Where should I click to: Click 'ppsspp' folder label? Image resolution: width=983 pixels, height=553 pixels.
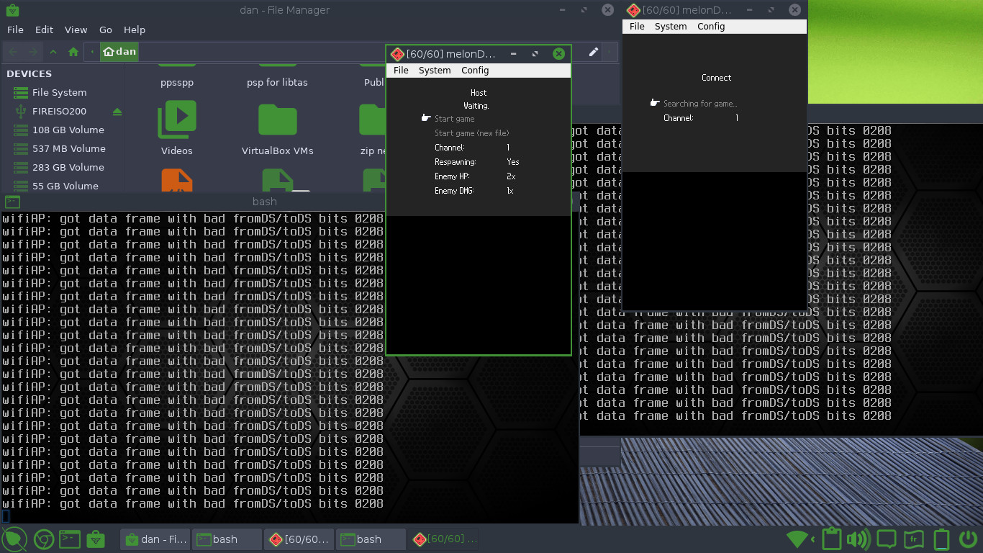click(177, 83)
